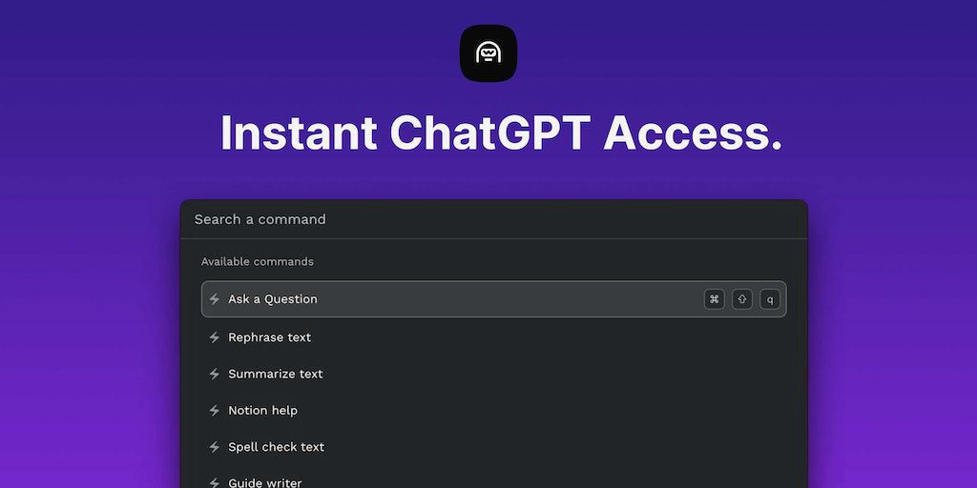Click the 'Instant ChatGPT Access.' headline

pos(501,132)
